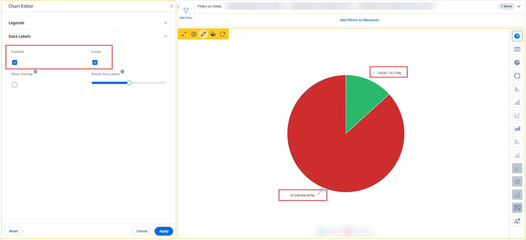Close the Chart Editor panel

pyautogui.click(x=171, y=6)
